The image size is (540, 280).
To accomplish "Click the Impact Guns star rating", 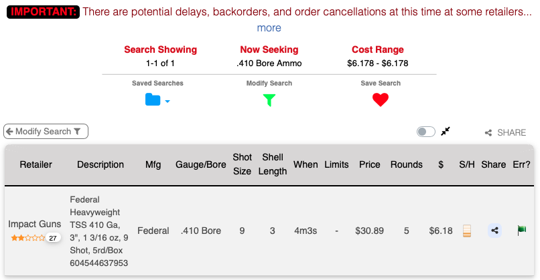I will pos(27,237).
